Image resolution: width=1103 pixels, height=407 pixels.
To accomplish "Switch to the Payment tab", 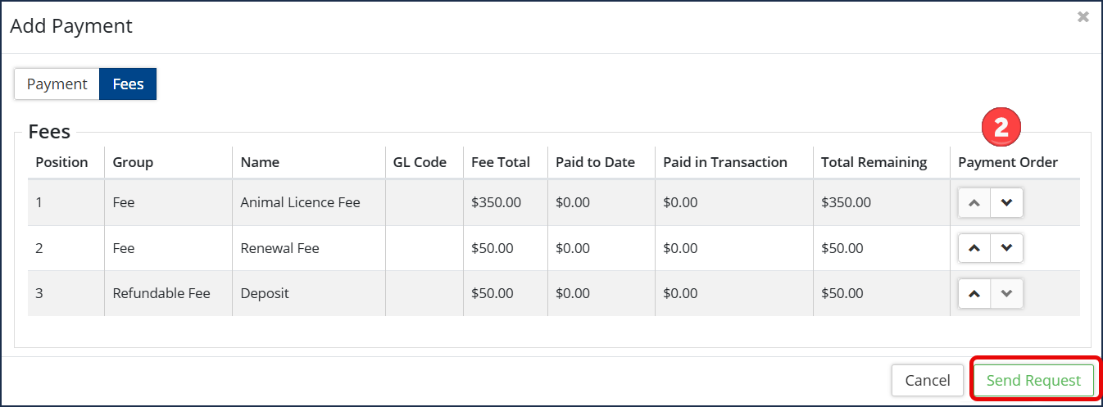I will click(x=57, y=84).
